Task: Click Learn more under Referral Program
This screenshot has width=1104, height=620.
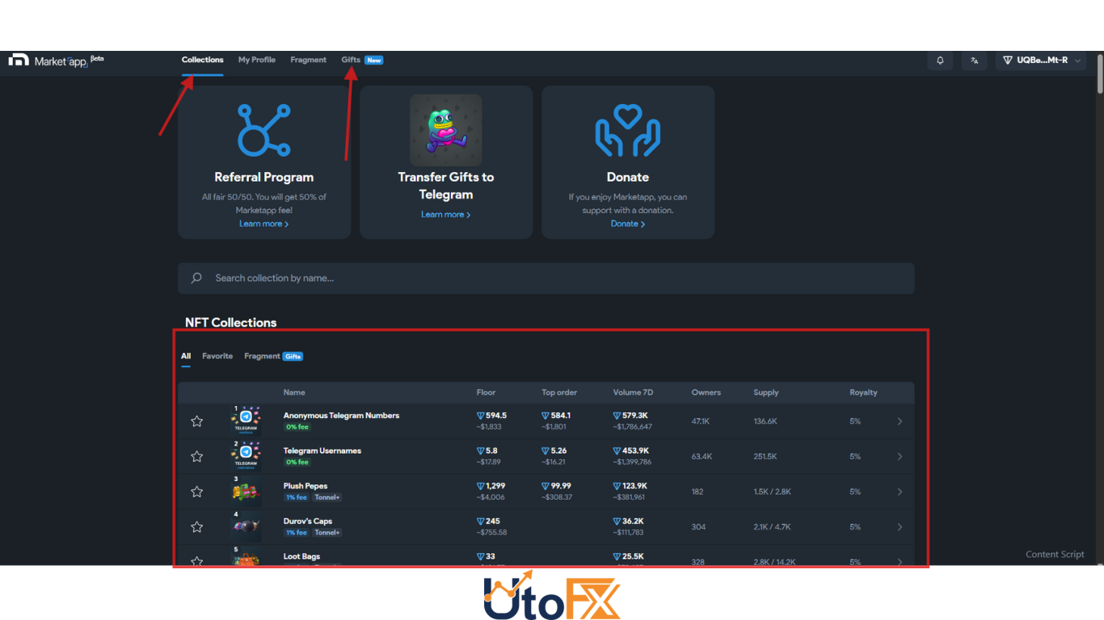Action: tap(264, 224)
